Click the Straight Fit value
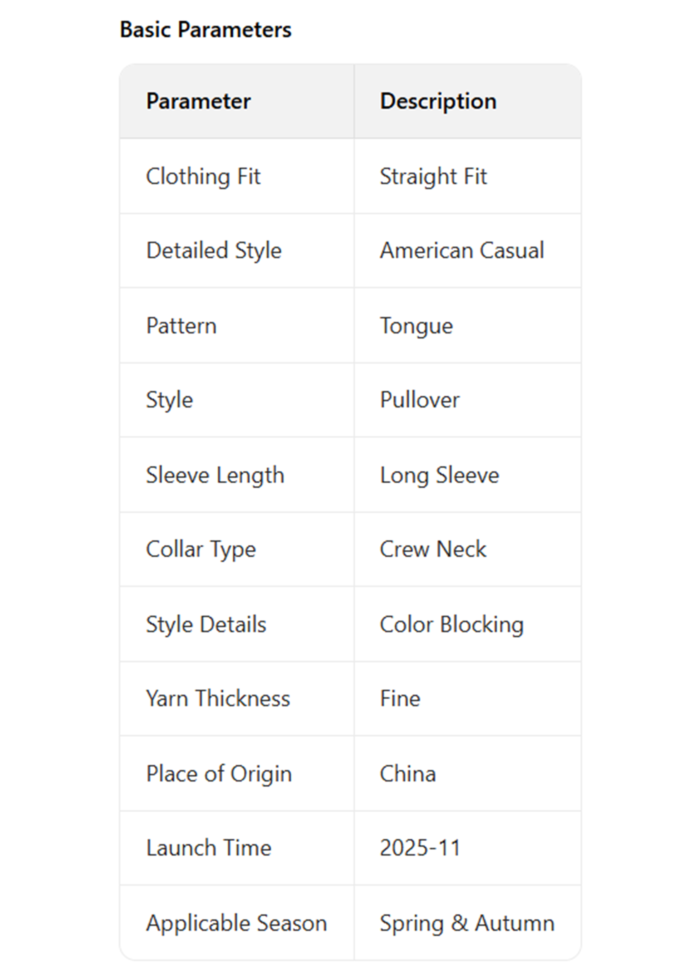Image resolution: width=691 pixels, height=978 pixels. pos(433,176)
